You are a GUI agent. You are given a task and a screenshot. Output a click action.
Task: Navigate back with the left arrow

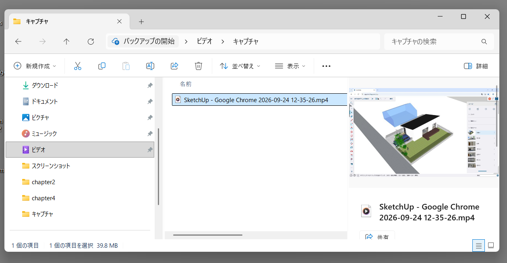(x=18, y=41)
